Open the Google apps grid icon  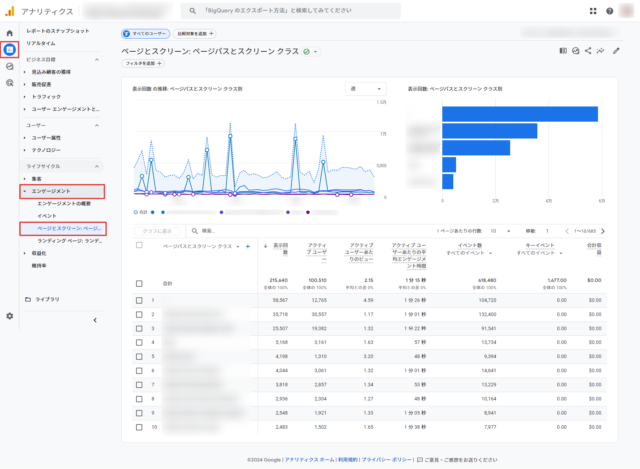593,11
